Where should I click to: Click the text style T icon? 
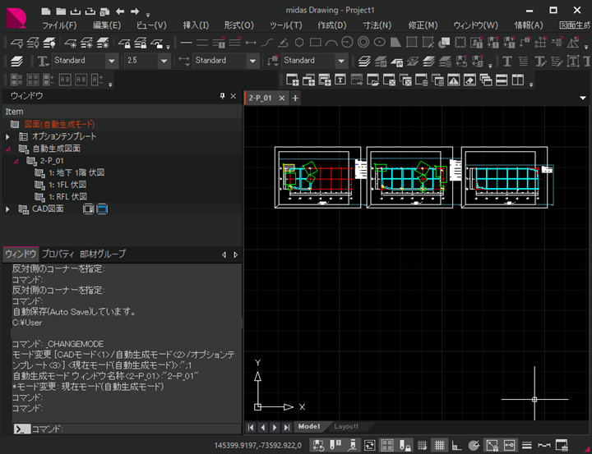(43, 61)
